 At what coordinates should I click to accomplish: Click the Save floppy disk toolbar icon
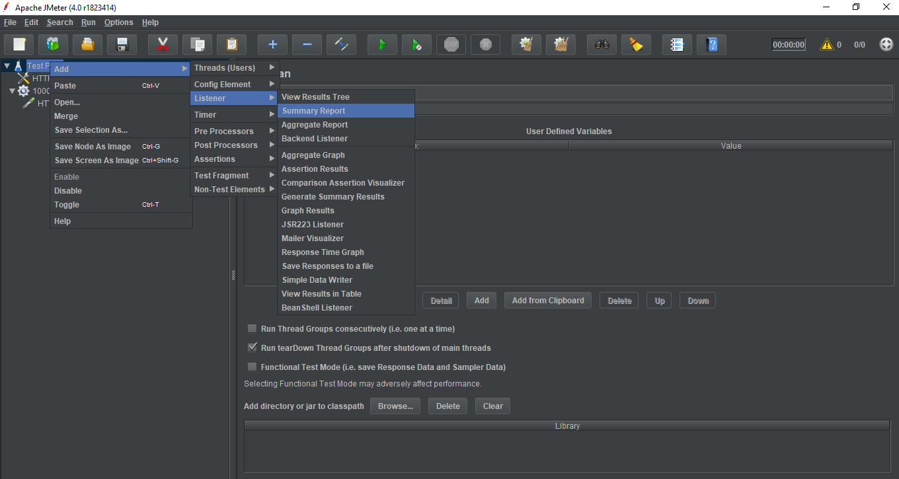122,45
